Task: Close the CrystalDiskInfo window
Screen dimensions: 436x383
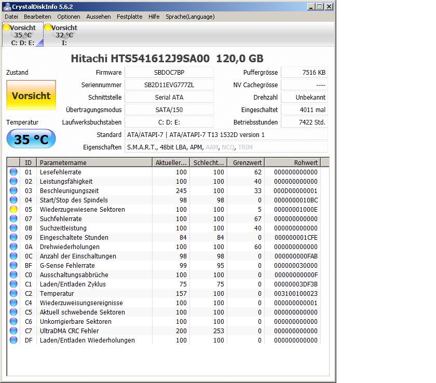Action: [x=329, y=7]
